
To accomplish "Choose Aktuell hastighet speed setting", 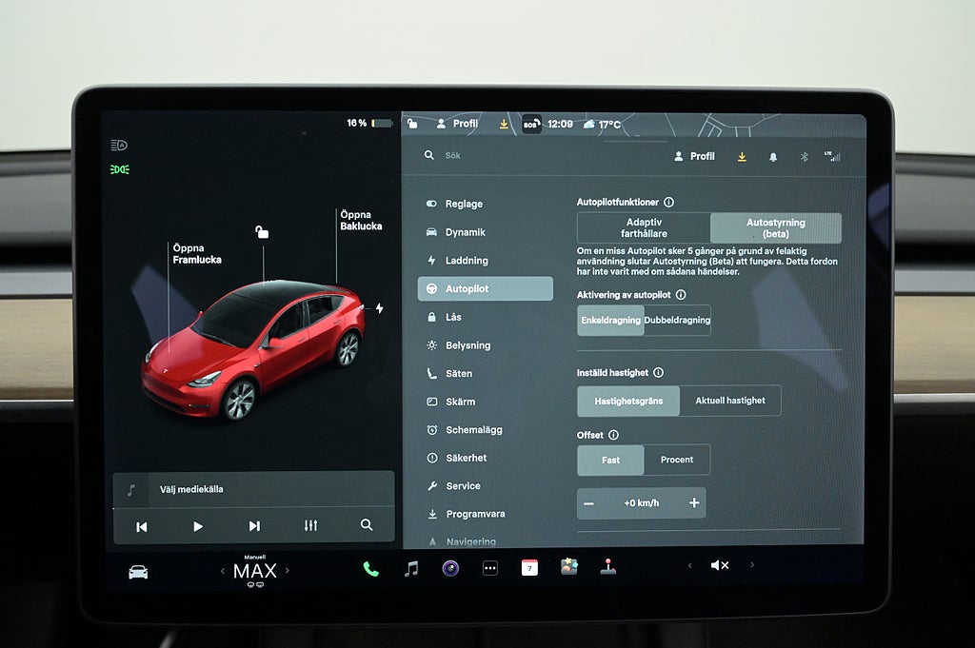I will tap(729, 401).
